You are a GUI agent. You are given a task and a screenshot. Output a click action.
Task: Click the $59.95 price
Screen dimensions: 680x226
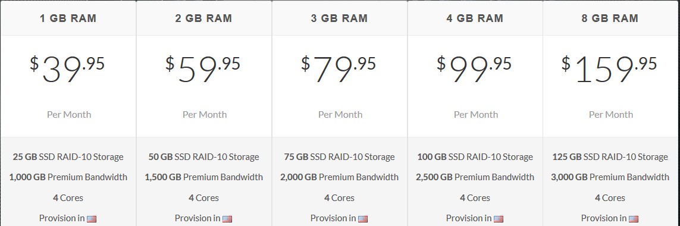(203, 70)
